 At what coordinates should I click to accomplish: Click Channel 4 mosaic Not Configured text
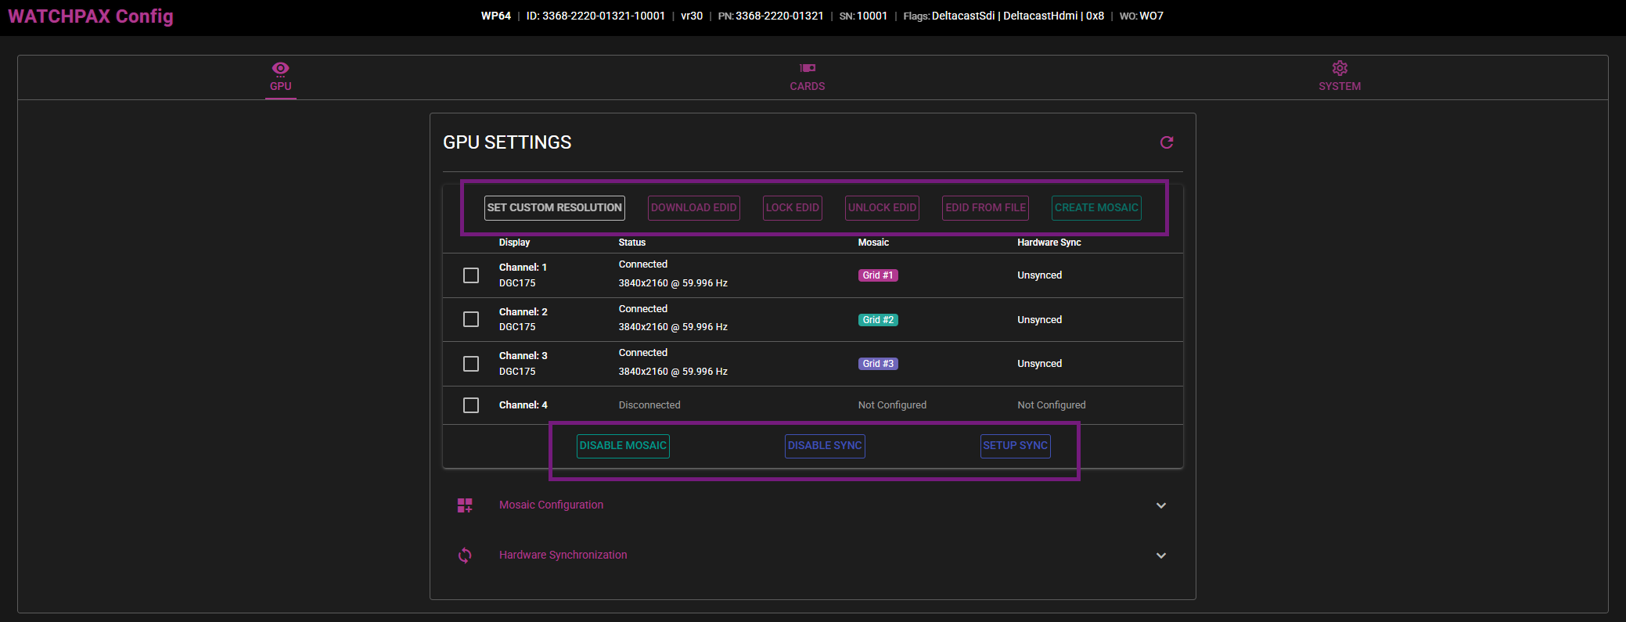pos(892,405)
